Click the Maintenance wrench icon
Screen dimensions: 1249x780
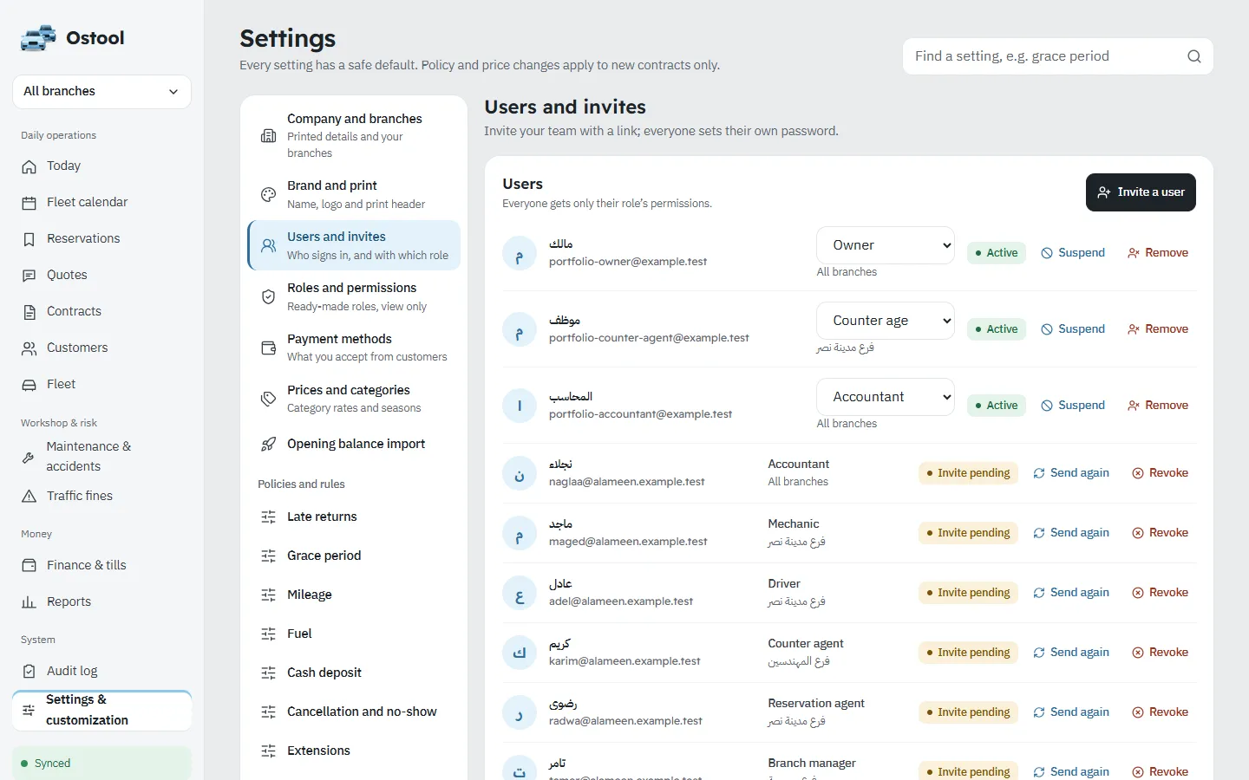(x=29, y=457)
